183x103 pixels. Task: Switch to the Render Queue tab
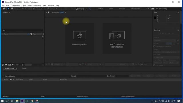(9, 68)
